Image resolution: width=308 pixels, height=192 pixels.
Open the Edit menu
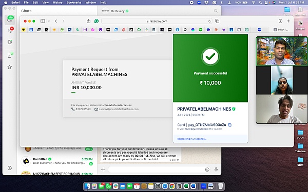coord(35,3)
